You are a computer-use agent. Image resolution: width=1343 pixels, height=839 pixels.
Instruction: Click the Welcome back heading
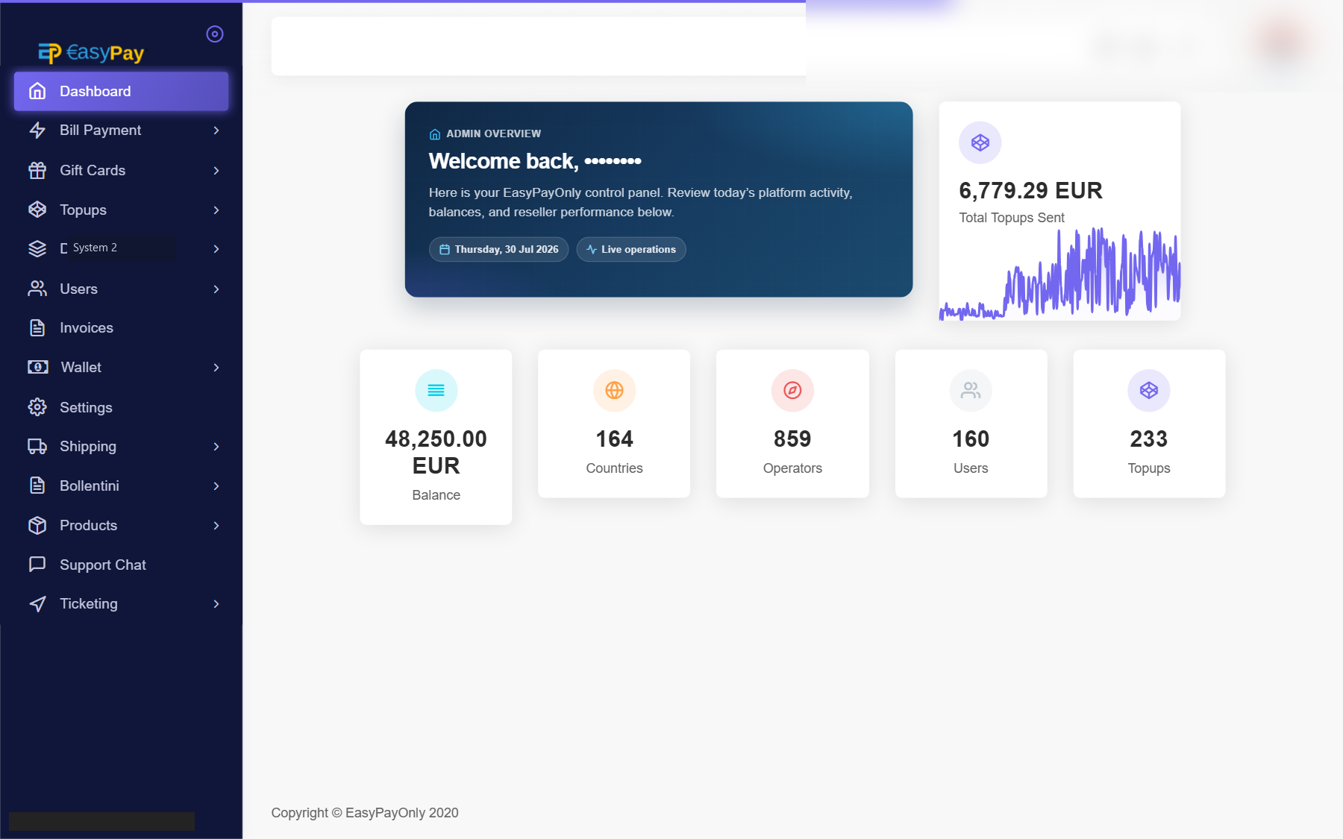(535, 161)
